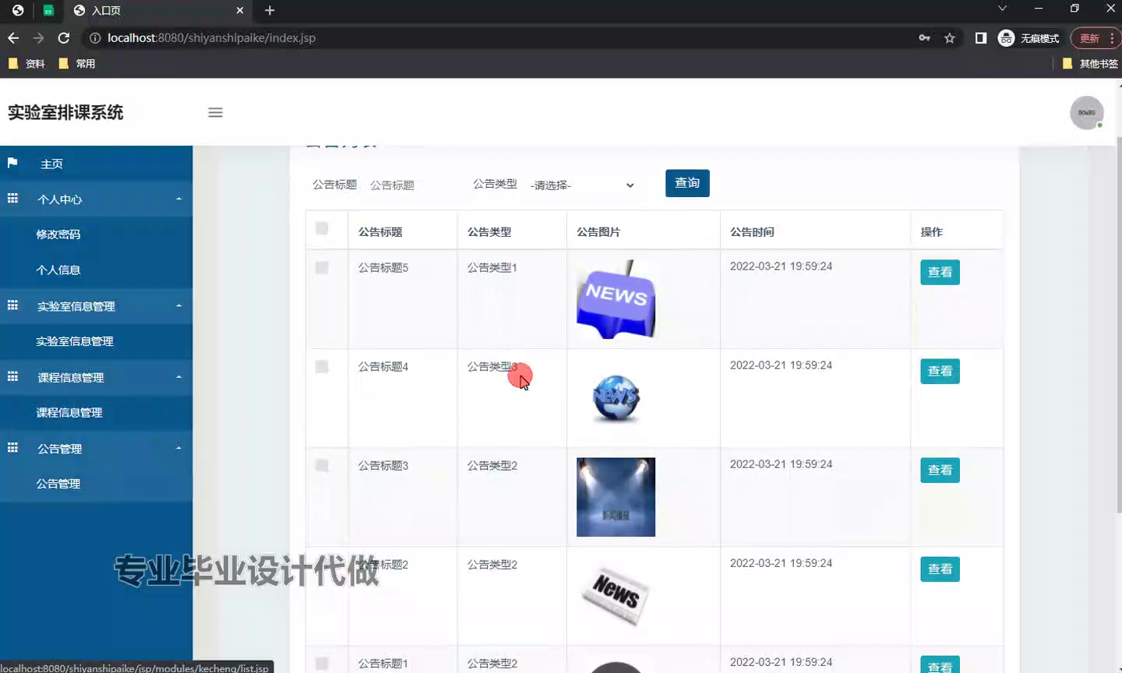Switch to the green pinned tab
The width and height of the screenshot is (1122, 673).
[x=48, y=11]
